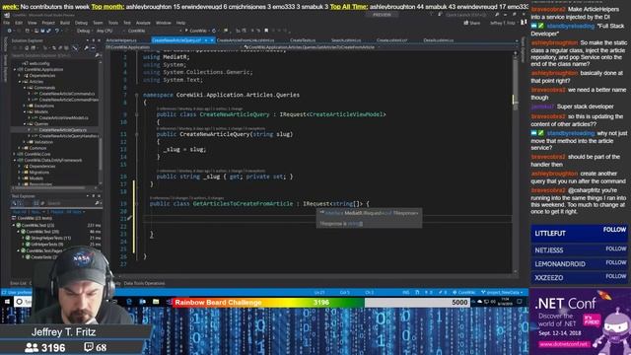
Task: Open Microsoft Store from the taskbar
Action: [142, 302]
